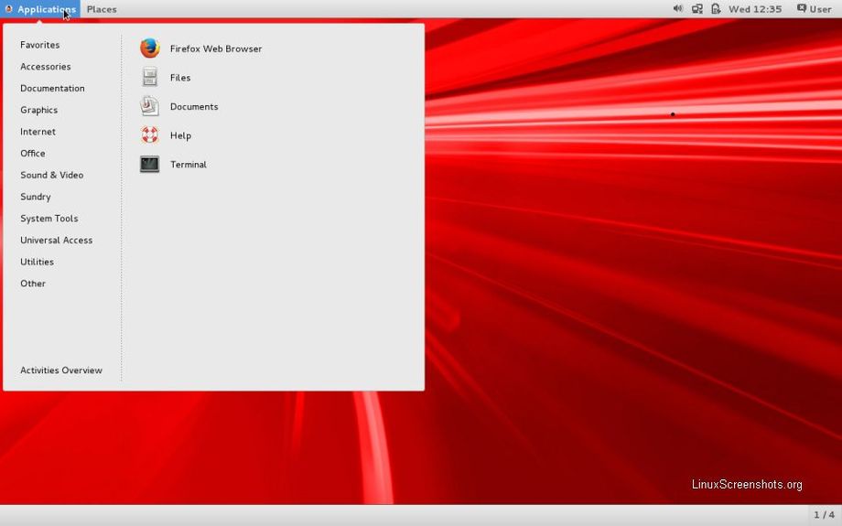Click the 1 / 4 workspace switcher
842x526 pixels.
tap(825, 515)
